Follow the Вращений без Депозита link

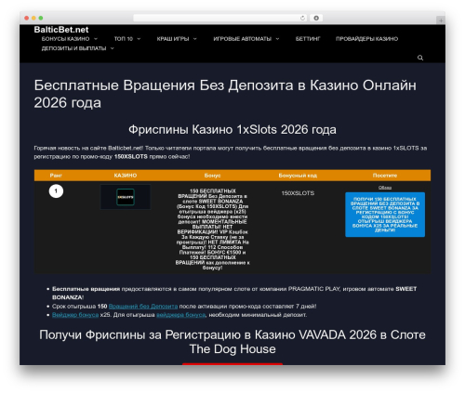click(143, 307)
